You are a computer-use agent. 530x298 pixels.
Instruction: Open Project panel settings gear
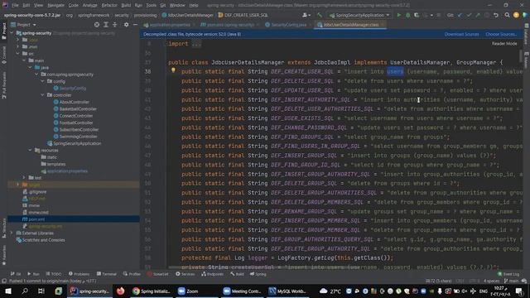click(126, 25)
